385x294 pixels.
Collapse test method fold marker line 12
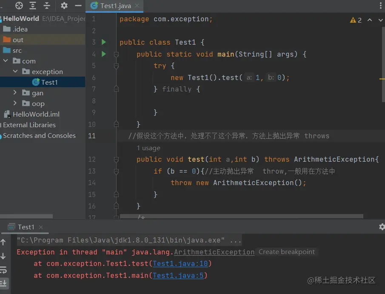coord(117,160)
